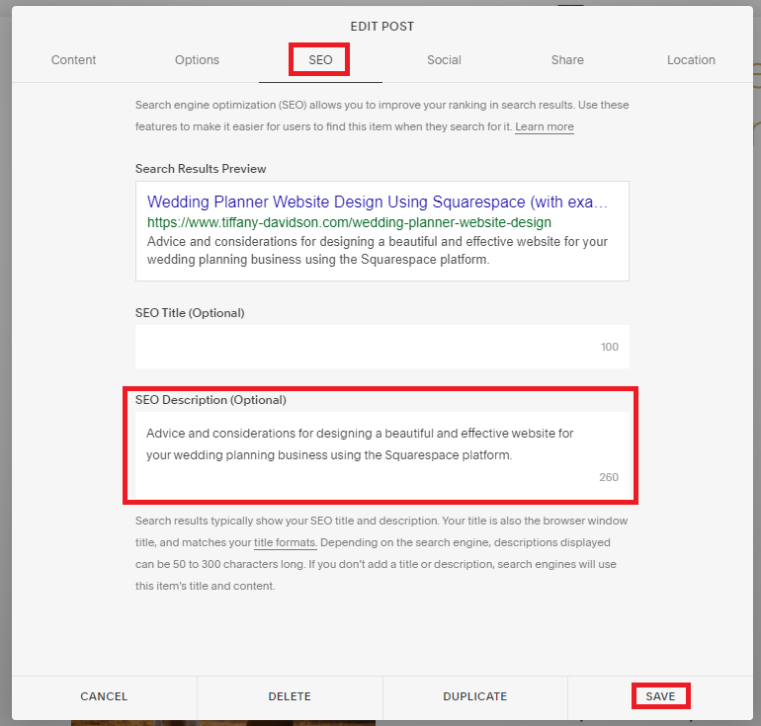
Task: Switch to the Content tab
Action: 73,60
